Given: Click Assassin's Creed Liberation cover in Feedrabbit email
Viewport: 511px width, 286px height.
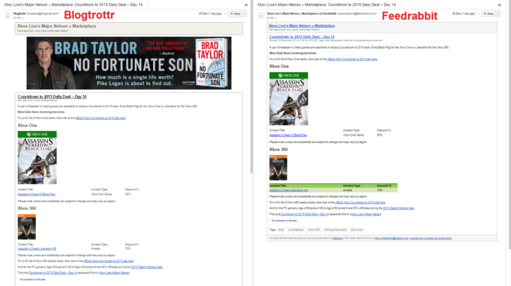Looking at the screenshot, I should (278, 168).
